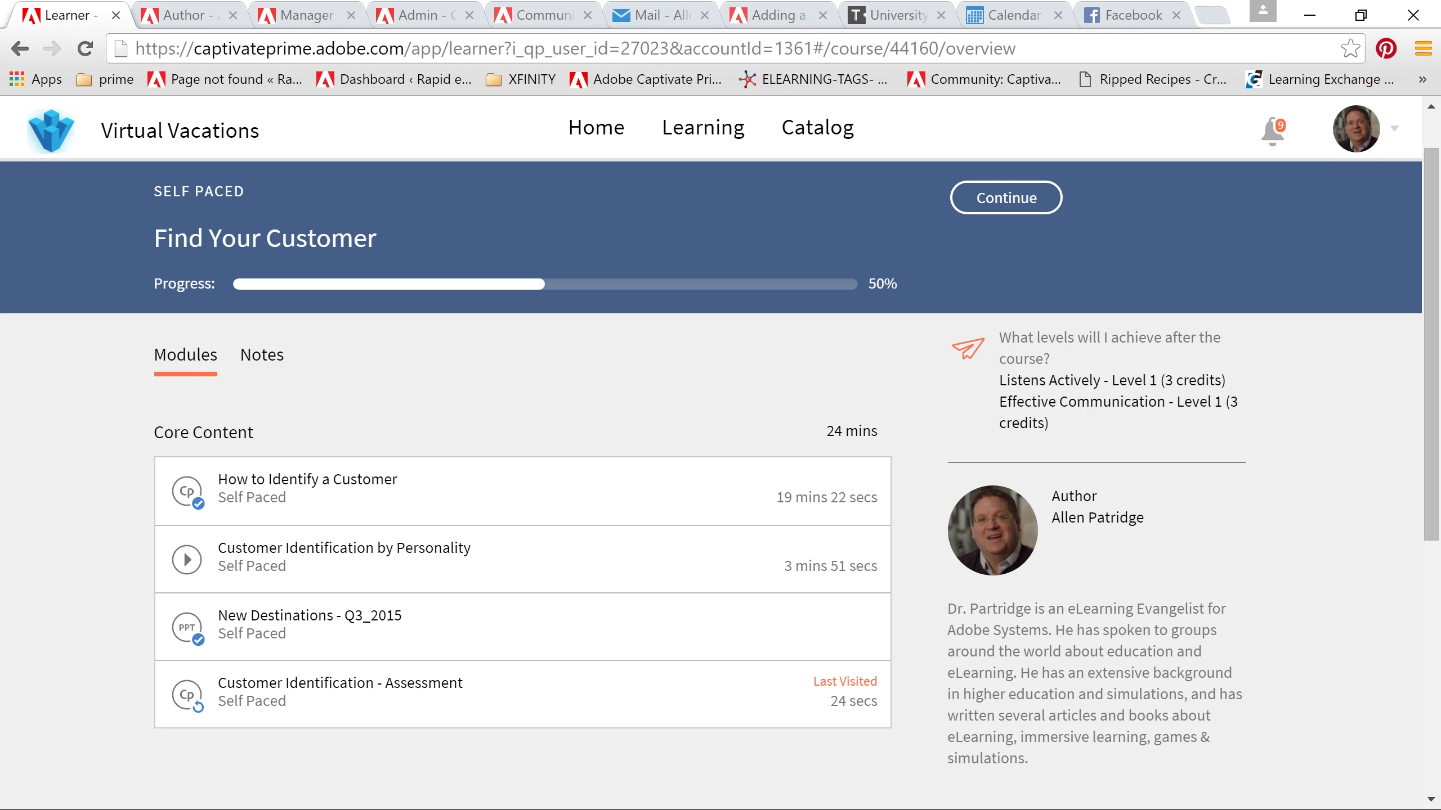Play the Customer Identification by Personality module
Screen dimensions: 1441x810
(187, 559)
